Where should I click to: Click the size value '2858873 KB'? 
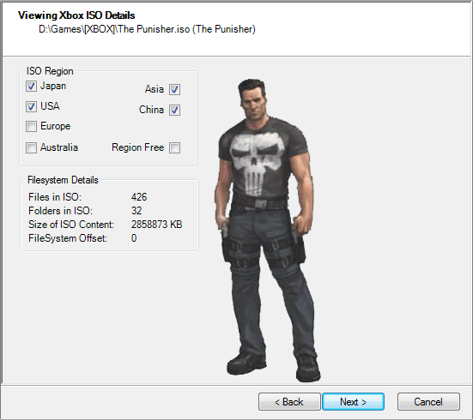(x=156, y=225)
